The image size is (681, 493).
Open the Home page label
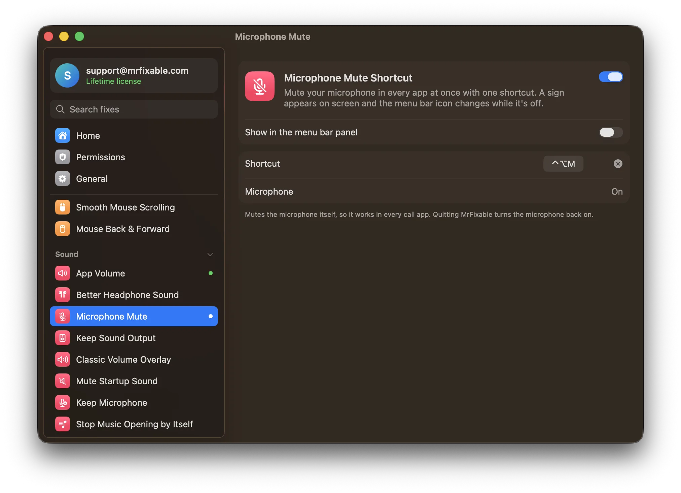coord(88,136)
